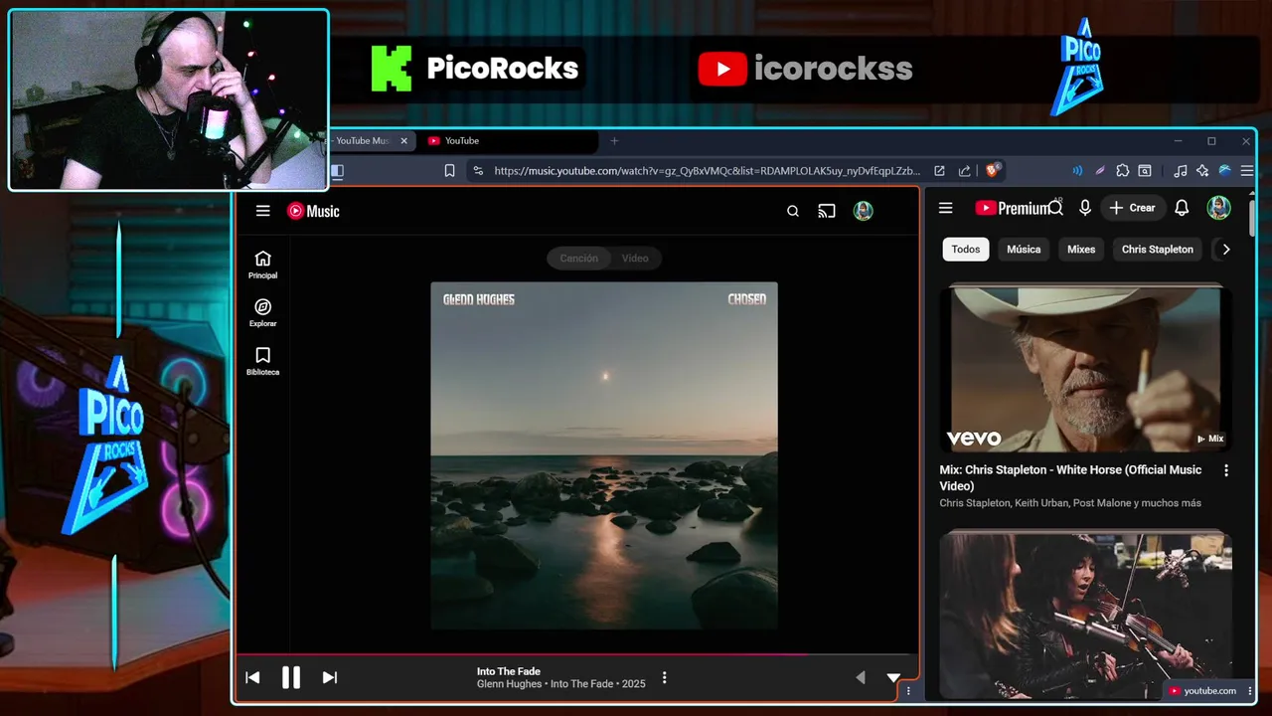Open YouTube Music account avatar

tap(864, 211)
